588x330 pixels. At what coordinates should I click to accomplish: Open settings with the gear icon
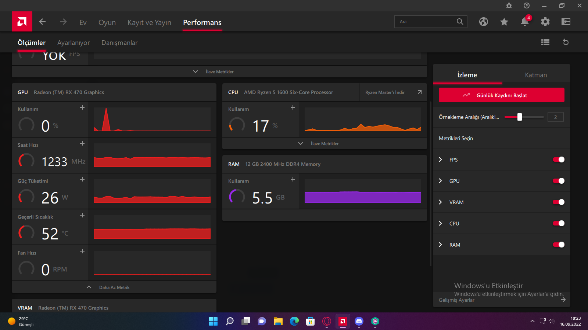[x=545, y=22]
